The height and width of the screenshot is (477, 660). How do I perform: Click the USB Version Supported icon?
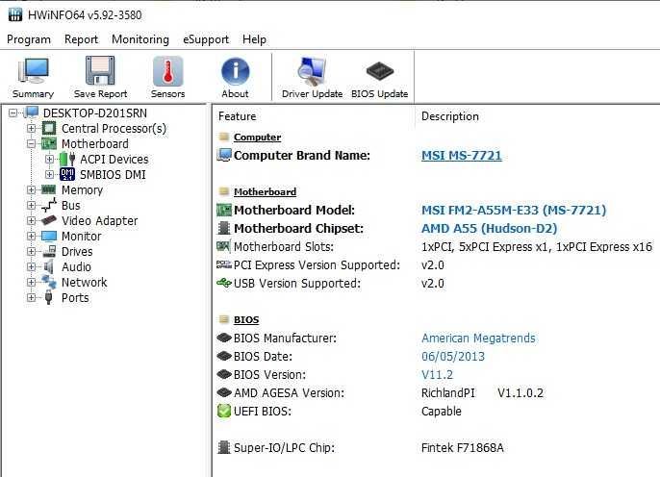coord(224,283)
